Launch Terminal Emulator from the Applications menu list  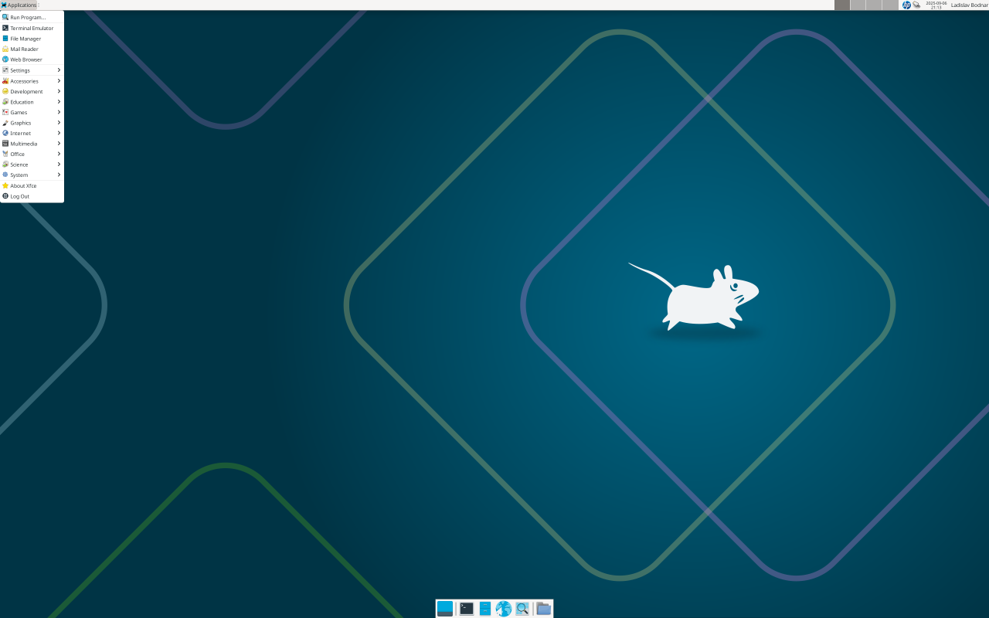click(32, 28)
